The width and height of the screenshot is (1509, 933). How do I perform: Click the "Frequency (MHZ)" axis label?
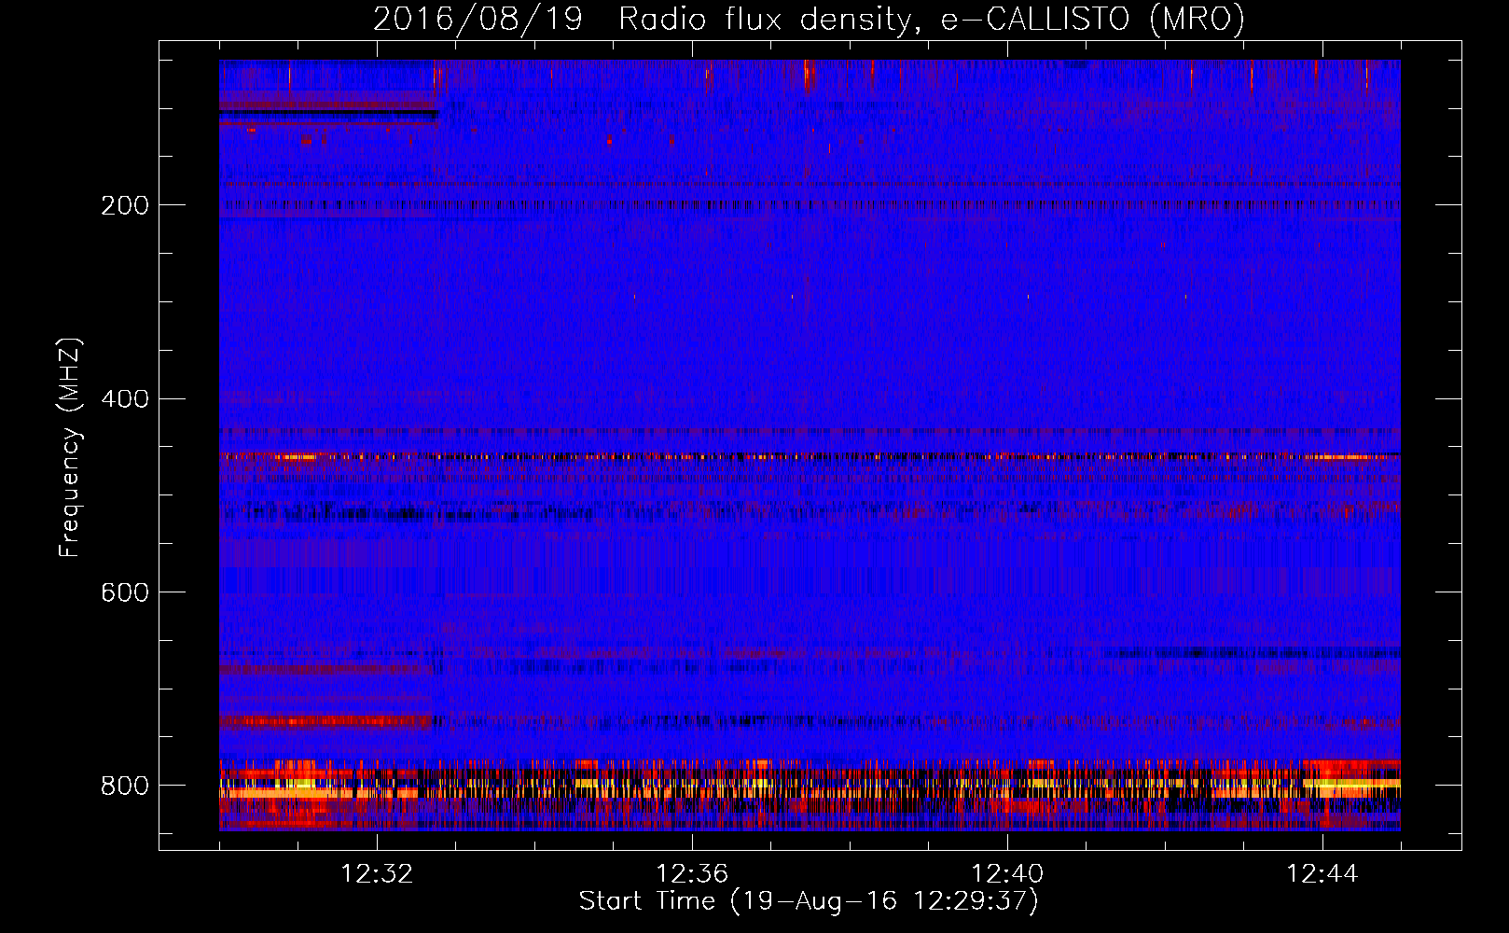coord(70,448)
